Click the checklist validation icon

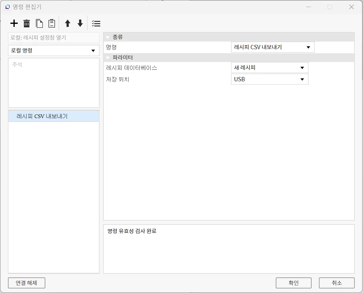[96, 24]
